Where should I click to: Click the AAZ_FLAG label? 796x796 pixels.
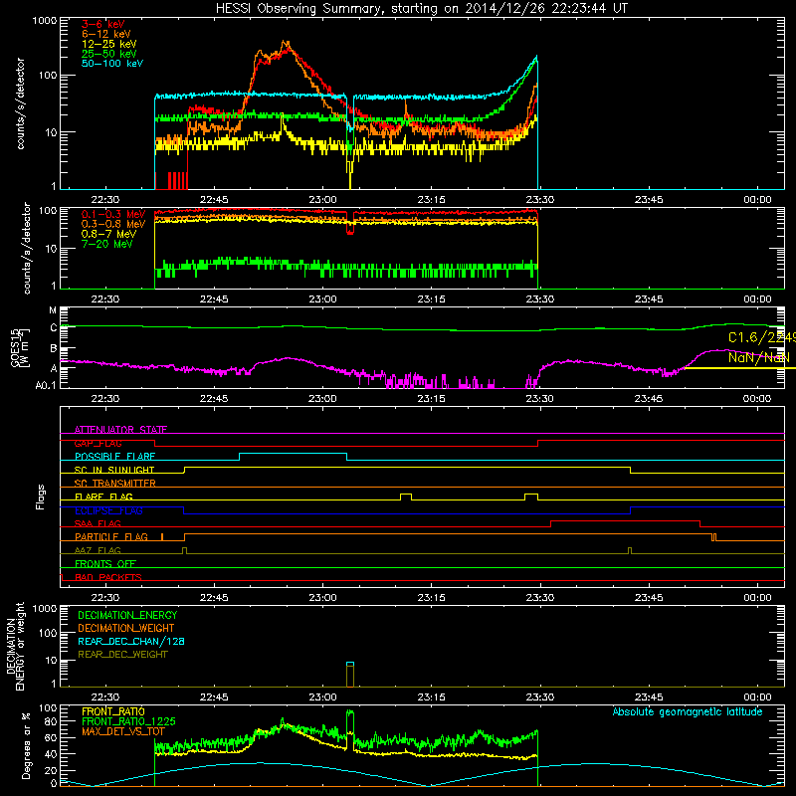(x=98, y=550)
